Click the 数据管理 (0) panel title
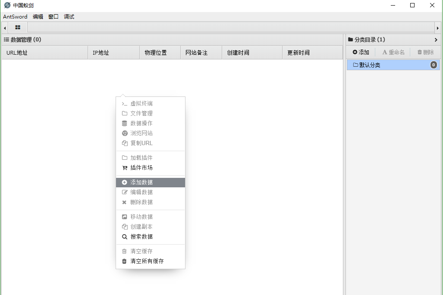 click(x=26, y=40)
